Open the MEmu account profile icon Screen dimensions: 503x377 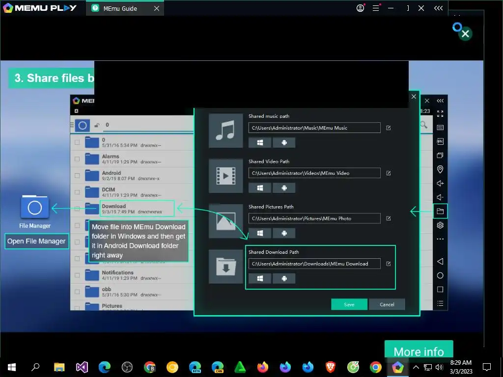[361, 8]
